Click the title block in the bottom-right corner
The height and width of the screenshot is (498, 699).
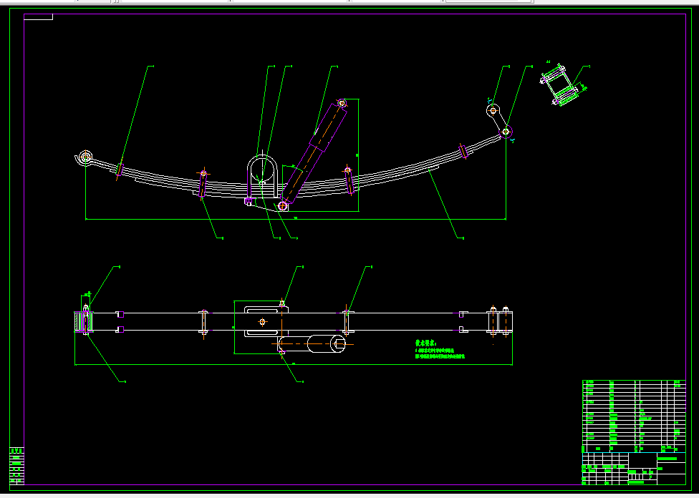tap(634, 469)
